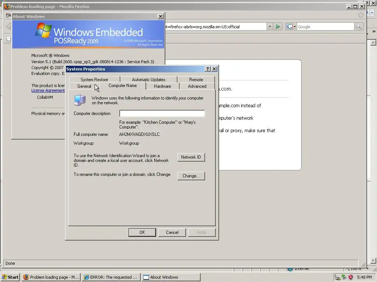The width and height of the screenshot is (377, 282).
Task: Click the Apply button
Action: (202, 232)
